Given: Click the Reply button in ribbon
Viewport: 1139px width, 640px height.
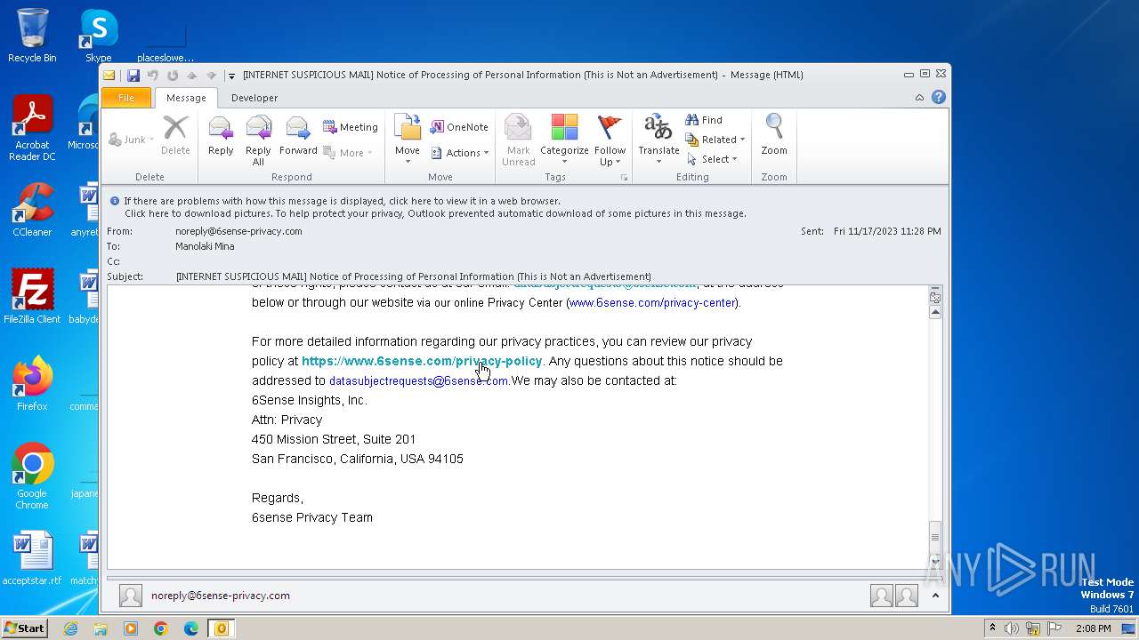Looking at the screenshot, I should click(x=221, y=136).
